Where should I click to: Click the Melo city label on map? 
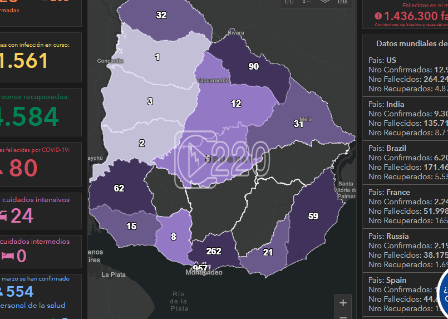(306, 120)
